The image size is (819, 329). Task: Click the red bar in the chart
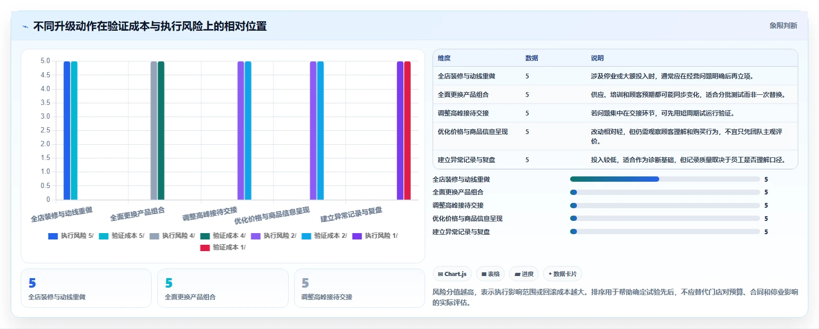[x=407, y=130]
